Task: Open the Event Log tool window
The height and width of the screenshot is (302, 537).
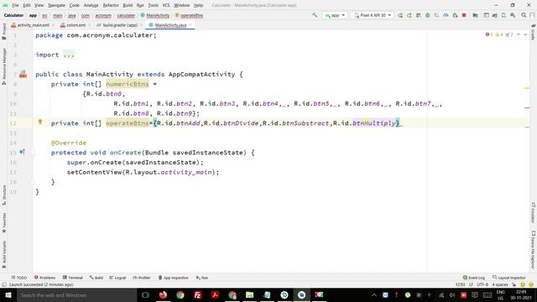Action: pos(473,278)
